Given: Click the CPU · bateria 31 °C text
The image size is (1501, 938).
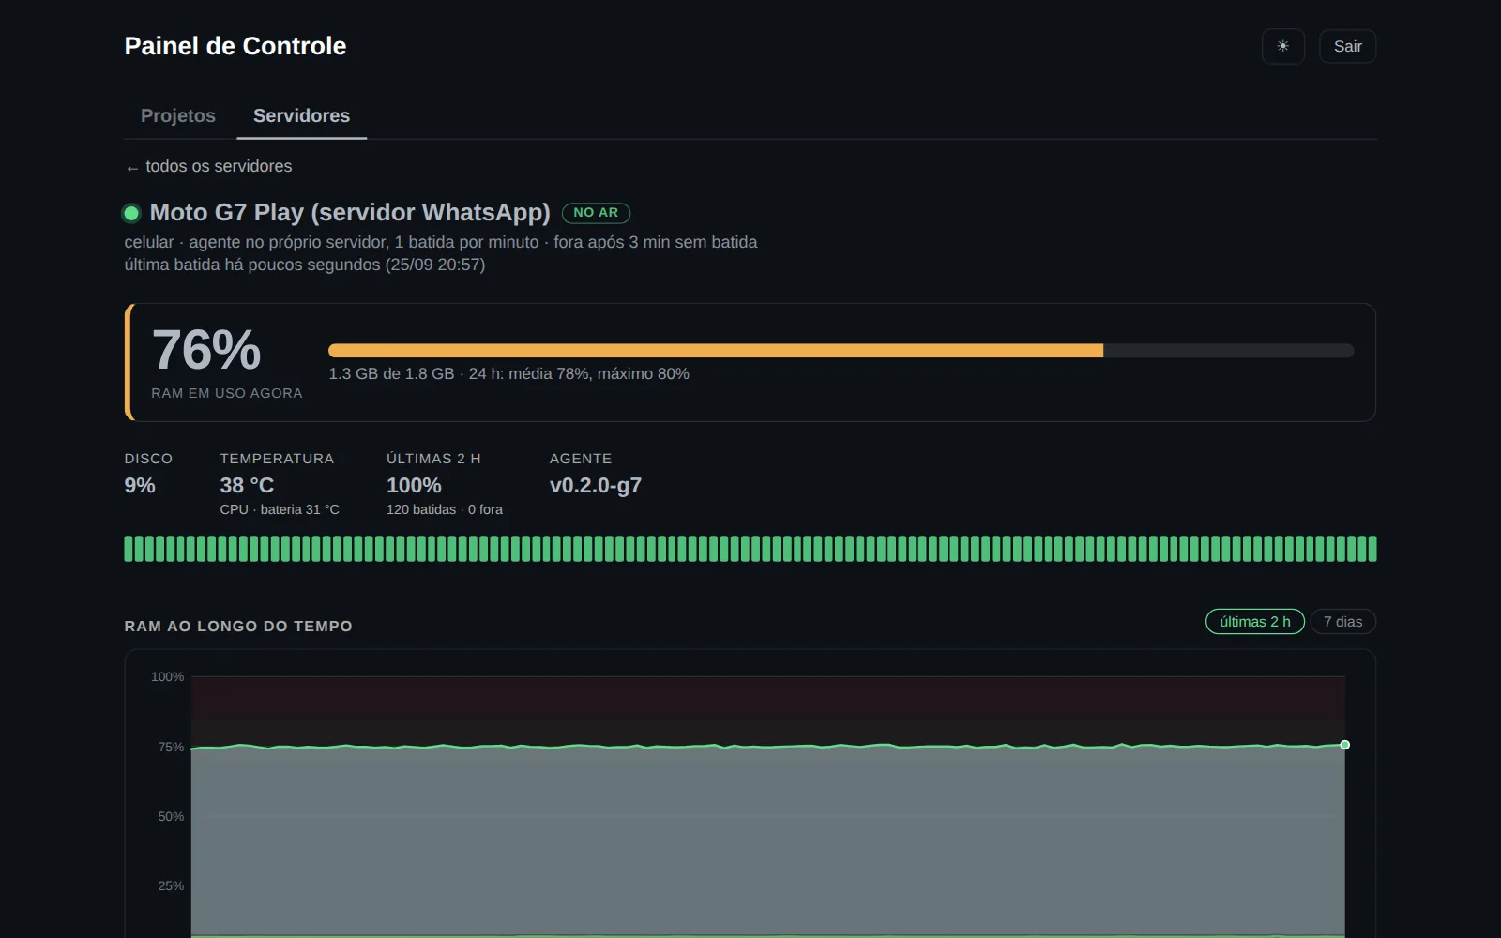Looking at the screenshot, I should (280, 509).
